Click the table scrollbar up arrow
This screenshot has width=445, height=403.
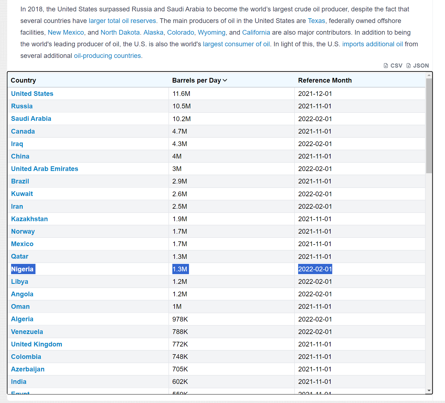[x=429, y=75]
